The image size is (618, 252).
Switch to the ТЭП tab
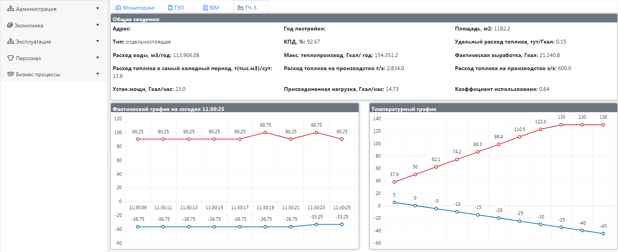176,8
